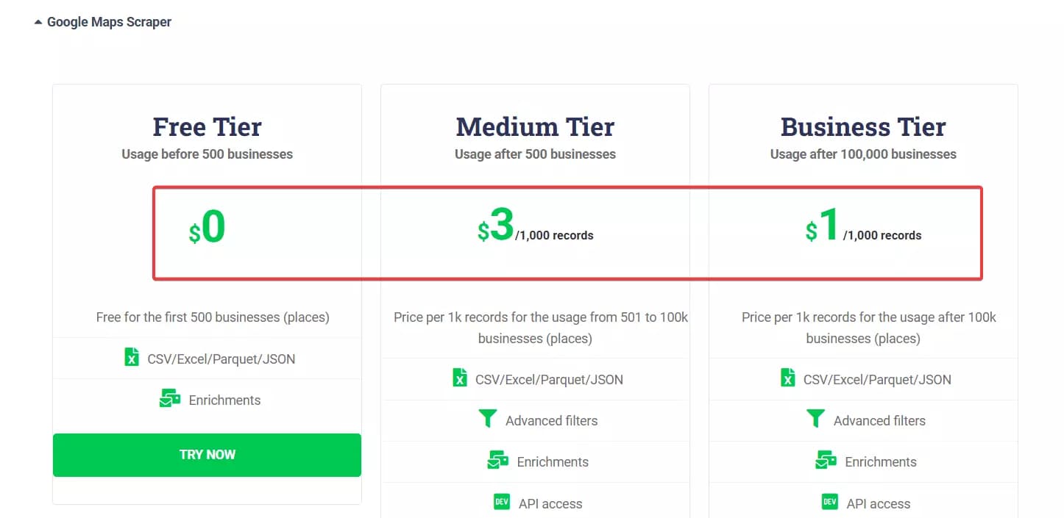1064x518 pixels.
Task: Click the DEV API access icon in Medium Tier
Action: pyautogui.click(x=503, y=502)
